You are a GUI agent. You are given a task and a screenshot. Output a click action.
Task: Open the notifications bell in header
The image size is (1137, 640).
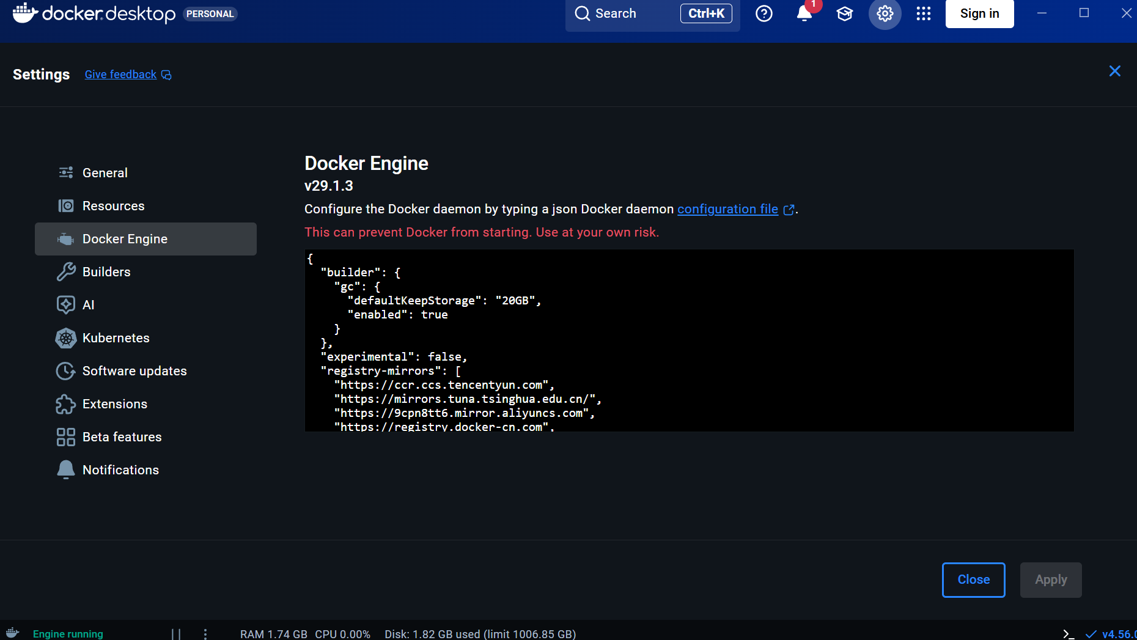coord(804,13)
